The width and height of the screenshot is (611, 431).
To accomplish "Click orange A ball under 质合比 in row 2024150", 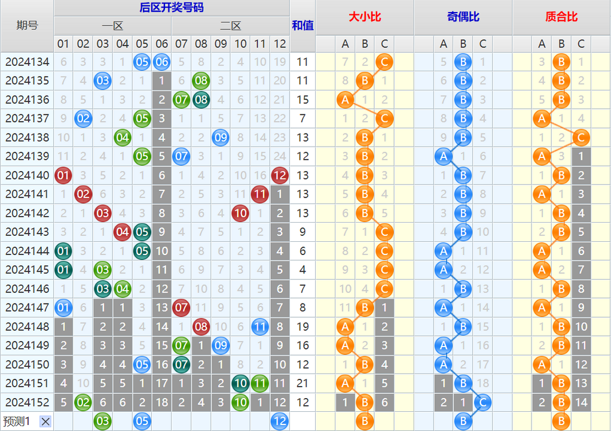I will tap(542, 365).
